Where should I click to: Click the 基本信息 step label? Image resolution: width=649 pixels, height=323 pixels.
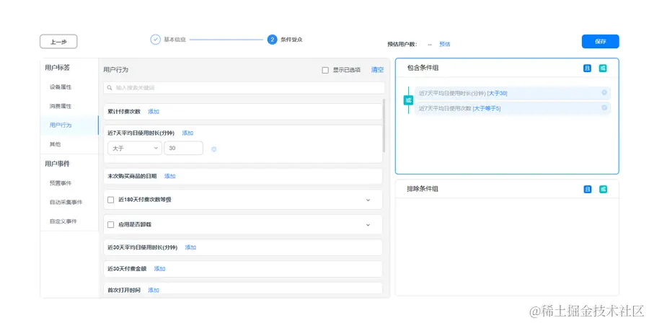click(x=175, y=40)
